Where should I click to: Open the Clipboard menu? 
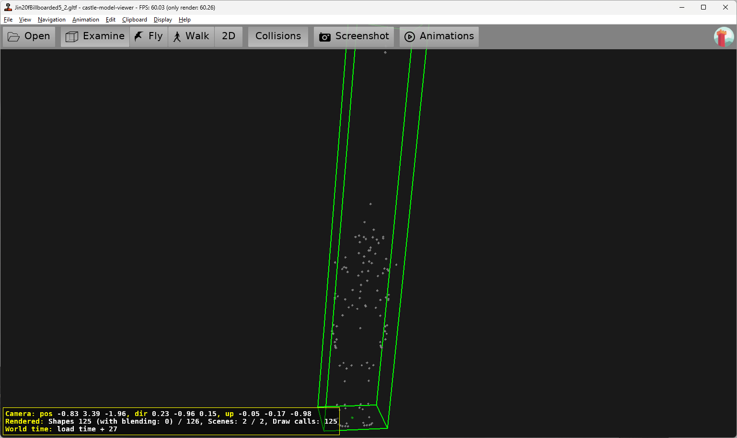(134, 20)
